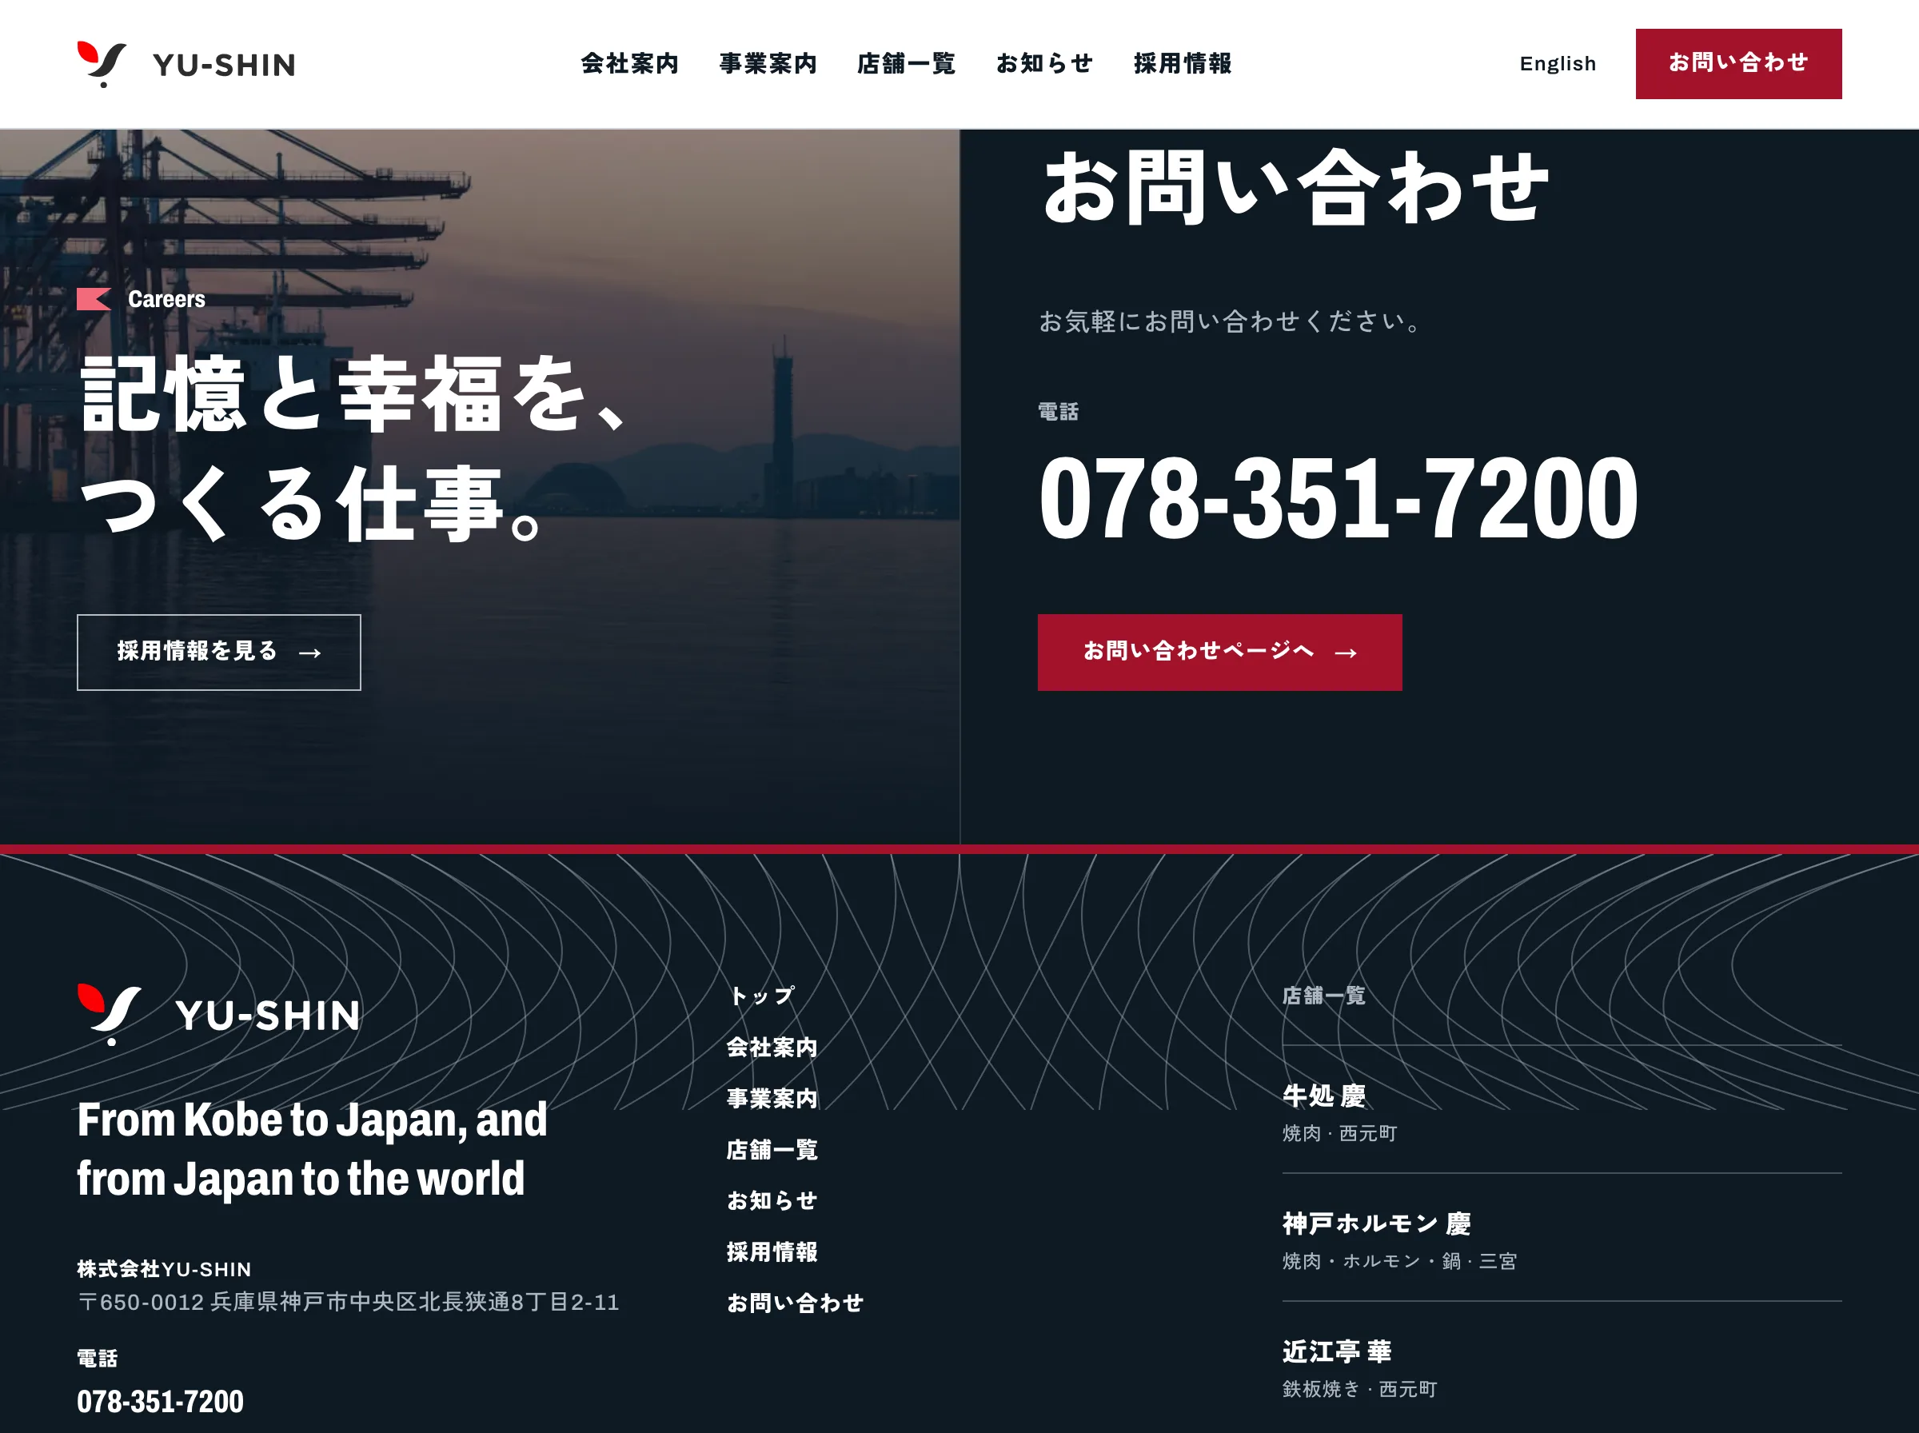Open 採用情報 in the top navigation
Screen dimensions: 1919x1433
coord(1183,63)
